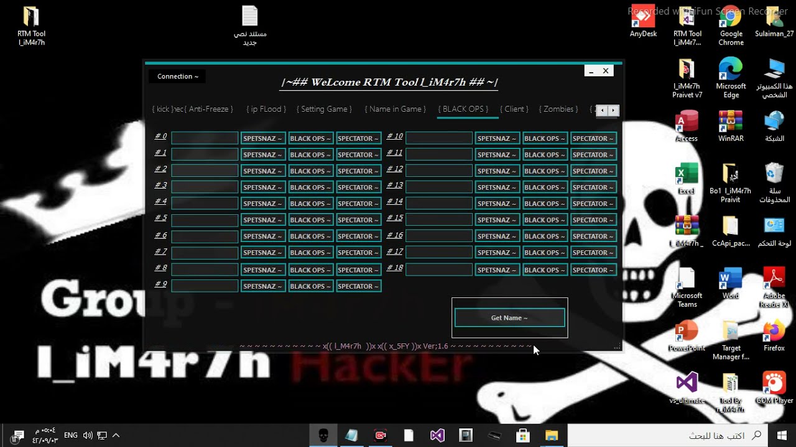Open File Explorer from the taskbar
796x447 pixels.
click(552, 435)
